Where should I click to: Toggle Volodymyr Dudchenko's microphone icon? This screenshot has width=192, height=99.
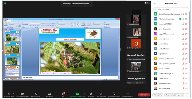click(183, 19)
